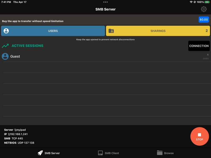The height and width of the screenshot is (158, 211).
Task: Tap the SHARINGS count number 2
Action: click(x=207, y=31)
